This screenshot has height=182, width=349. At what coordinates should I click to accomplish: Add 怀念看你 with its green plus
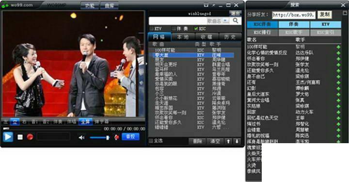pyautogui.click(x=338, y=59)
